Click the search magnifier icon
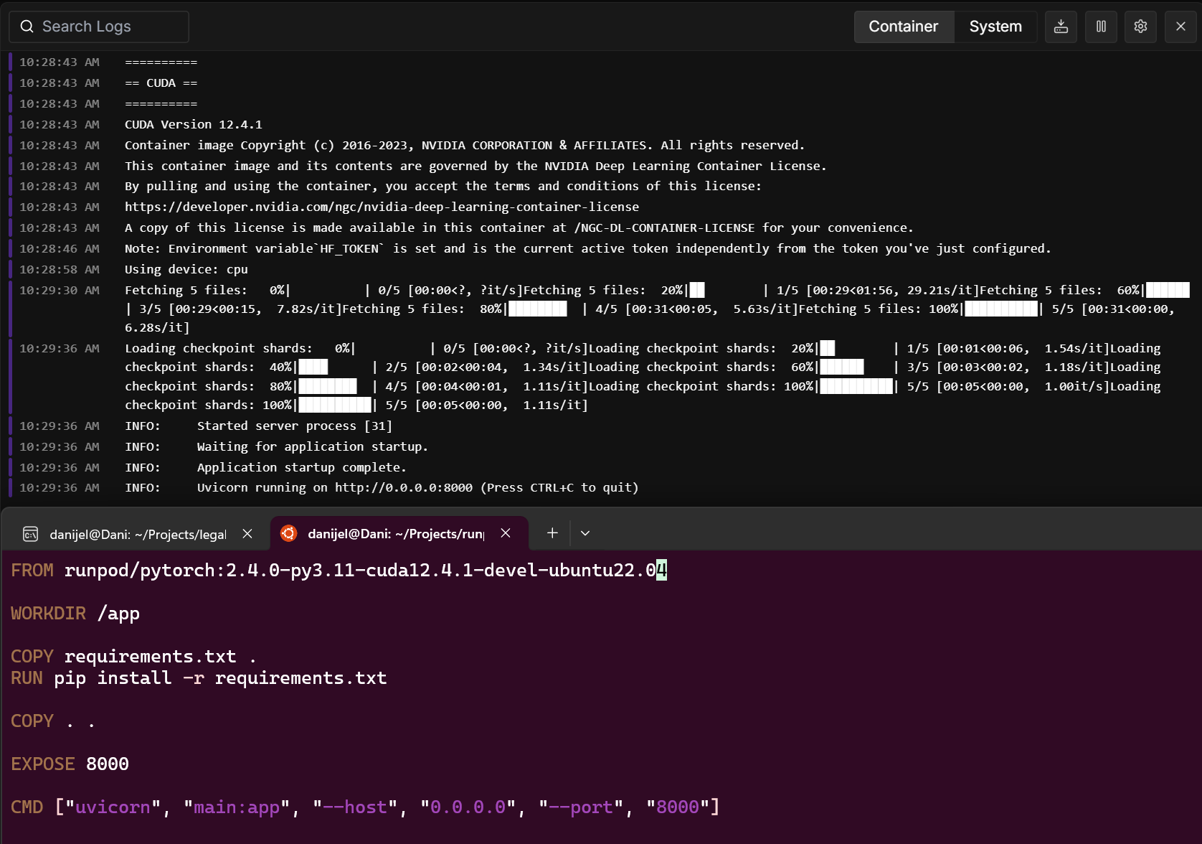 pos(27,27)
